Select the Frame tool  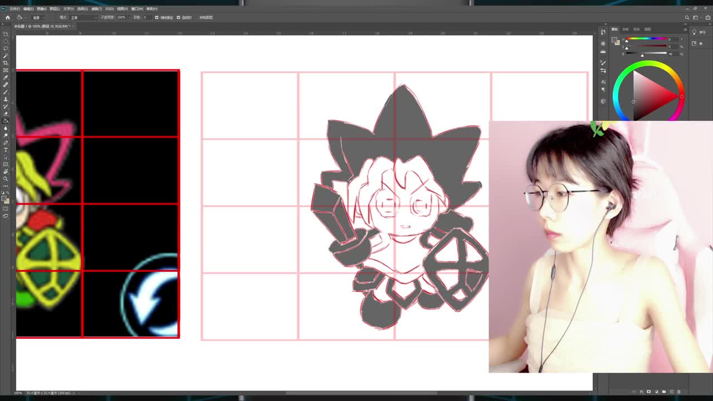click(6, 70)
